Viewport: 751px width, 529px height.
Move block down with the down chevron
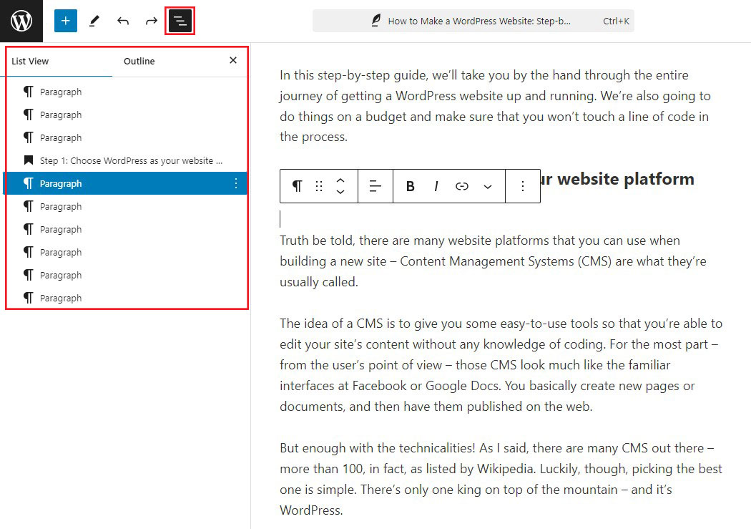[x=340, y=192]
